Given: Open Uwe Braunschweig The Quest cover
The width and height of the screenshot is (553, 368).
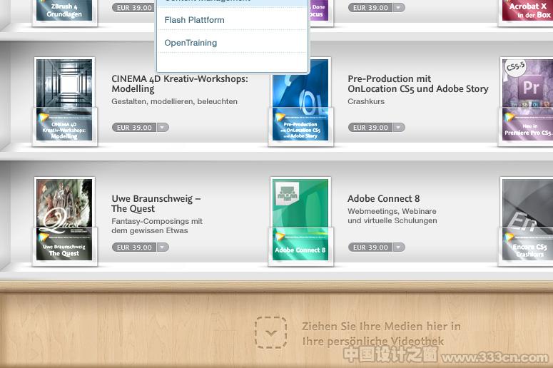Looking at the screenshot, I should (64, 220).
